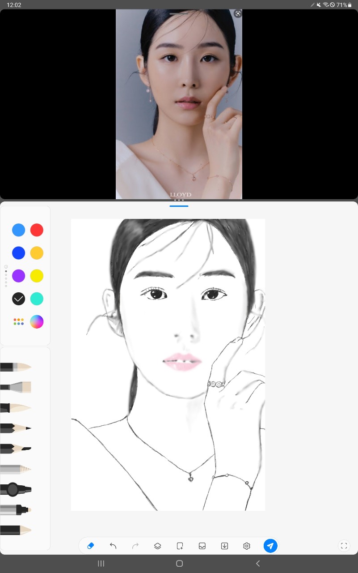Pick the teal color swatch
The width and height of the screenshot is (358, 573).
click(x=37, y=299)
